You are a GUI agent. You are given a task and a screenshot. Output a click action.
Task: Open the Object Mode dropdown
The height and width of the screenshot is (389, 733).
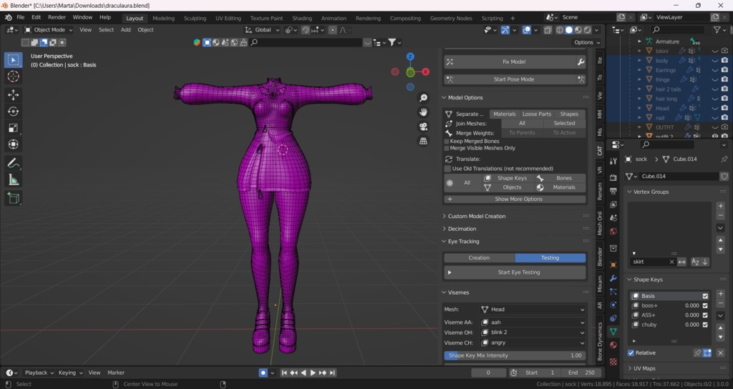pyautogui.click(x=49, y=30)
